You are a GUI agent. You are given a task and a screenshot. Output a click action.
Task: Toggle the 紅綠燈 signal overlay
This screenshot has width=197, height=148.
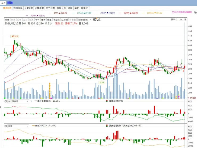(x=65, y=20)
